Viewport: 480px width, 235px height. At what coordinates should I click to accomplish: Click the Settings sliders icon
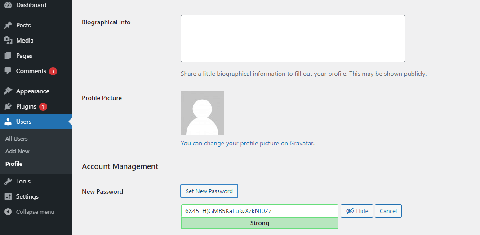8,196
